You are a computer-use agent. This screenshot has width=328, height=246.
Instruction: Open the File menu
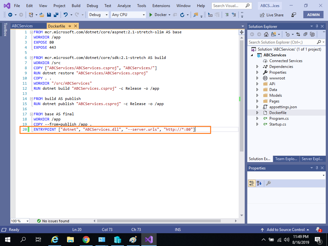[17, 6]
